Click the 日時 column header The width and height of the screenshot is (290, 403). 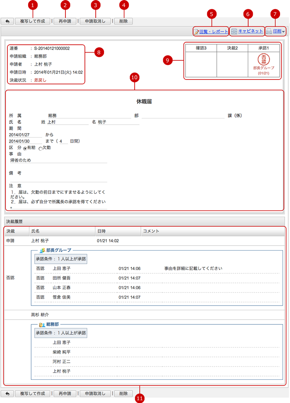(118, 231)
